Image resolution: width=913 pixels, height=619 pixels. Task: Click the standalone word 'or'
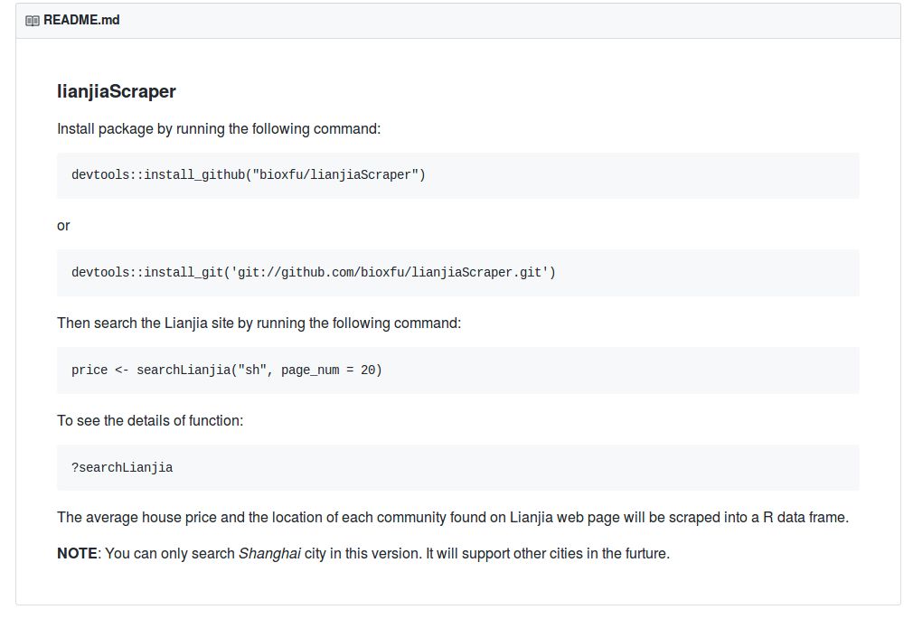coord(63,225)
